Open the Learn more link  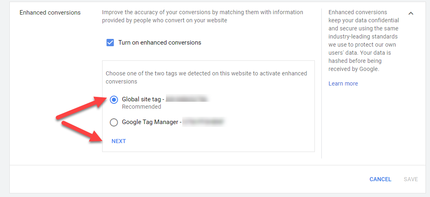point(343,84)
